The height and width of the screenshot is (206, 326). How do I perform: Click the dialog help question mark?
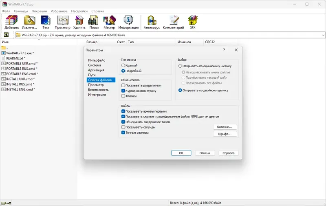pyautogui.click(x=224, y=50)
